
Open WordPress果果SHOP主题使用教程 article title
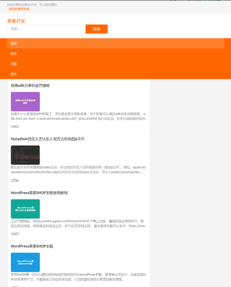[39, 193]
